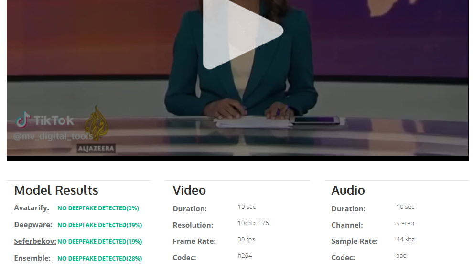This screenshot has width=473, height=272.
Task: Select the Avatarify 0% detection result
Action: 98,208
